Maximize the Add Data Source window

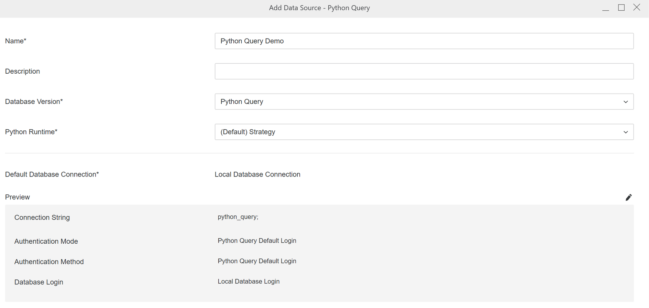point(621,8)
